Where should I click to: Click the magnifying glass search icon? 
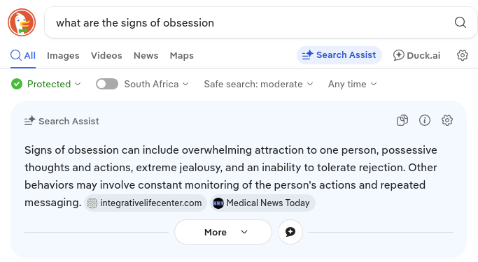click(x=460, y=22)
